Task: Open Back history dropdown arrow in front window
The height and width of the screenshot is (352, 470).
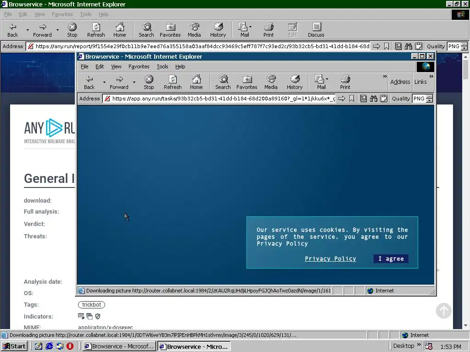Action: [104, 82]
